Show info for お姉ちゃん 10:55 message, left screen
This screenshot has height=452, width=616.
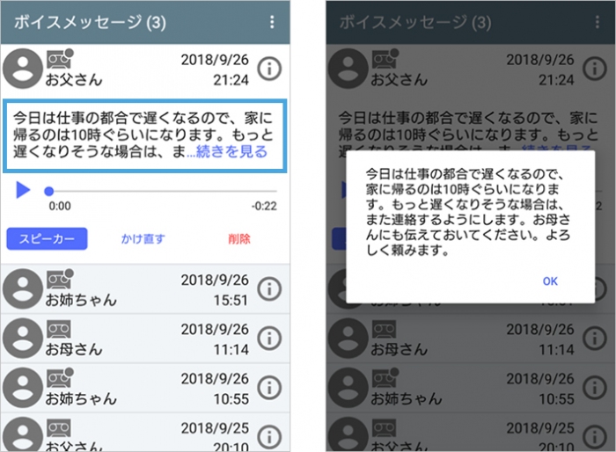pyautogui.click(x=269, y=388)
